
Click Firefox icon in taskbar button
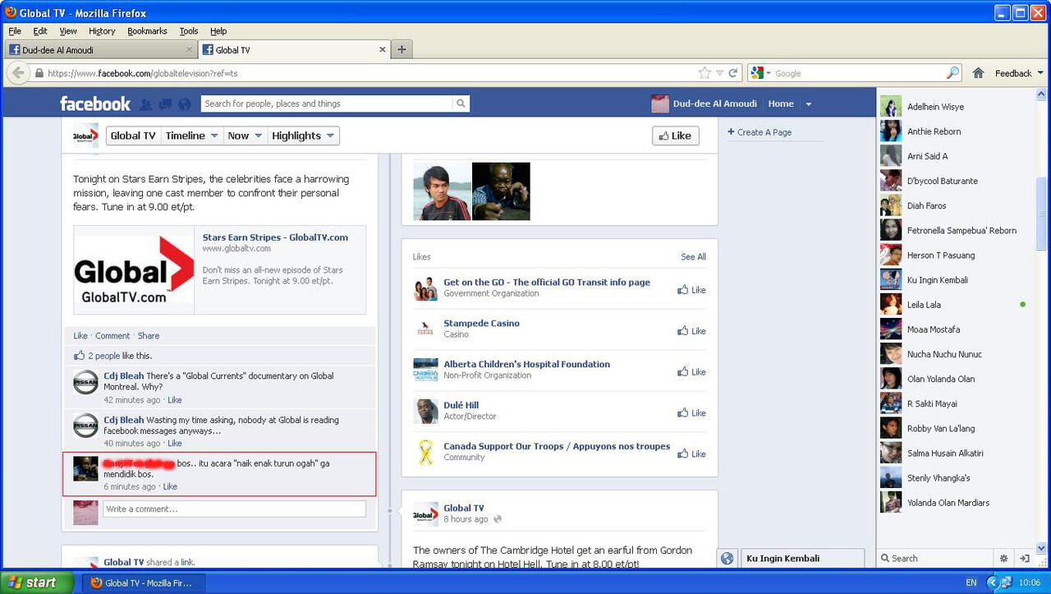[x=96, y=582]
